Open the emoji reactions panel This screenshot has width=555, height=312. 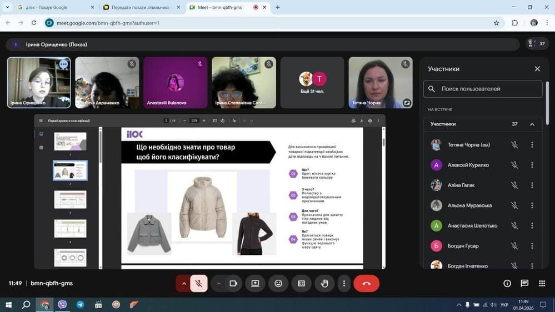[x=278, y=284]
